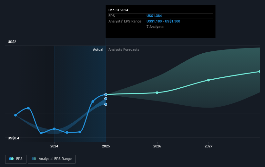
Task: Click the EPS data point at 2024 gridline
Action: pyautogui.click(x=54, y=129)
